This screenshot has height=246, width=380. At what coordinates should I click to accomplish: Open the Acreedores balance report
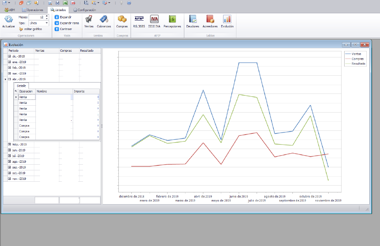(210, 19)
